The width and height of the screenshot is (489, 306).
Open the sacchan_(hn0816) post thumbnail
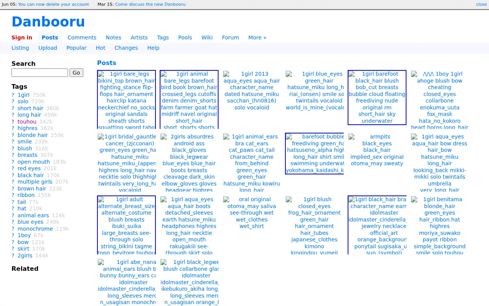[x=251, y=91]
